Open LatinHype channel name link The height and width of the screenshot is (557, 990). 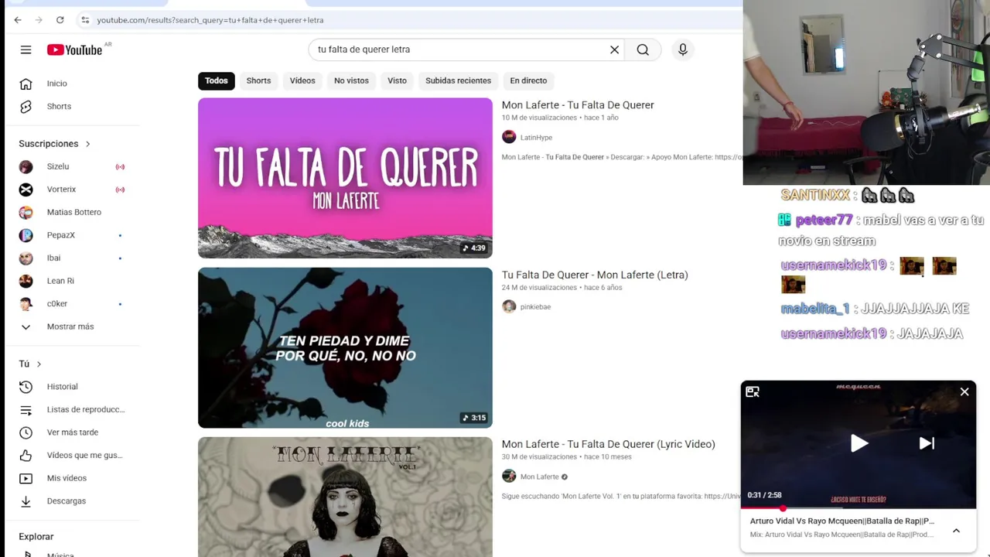coord(536,138)
